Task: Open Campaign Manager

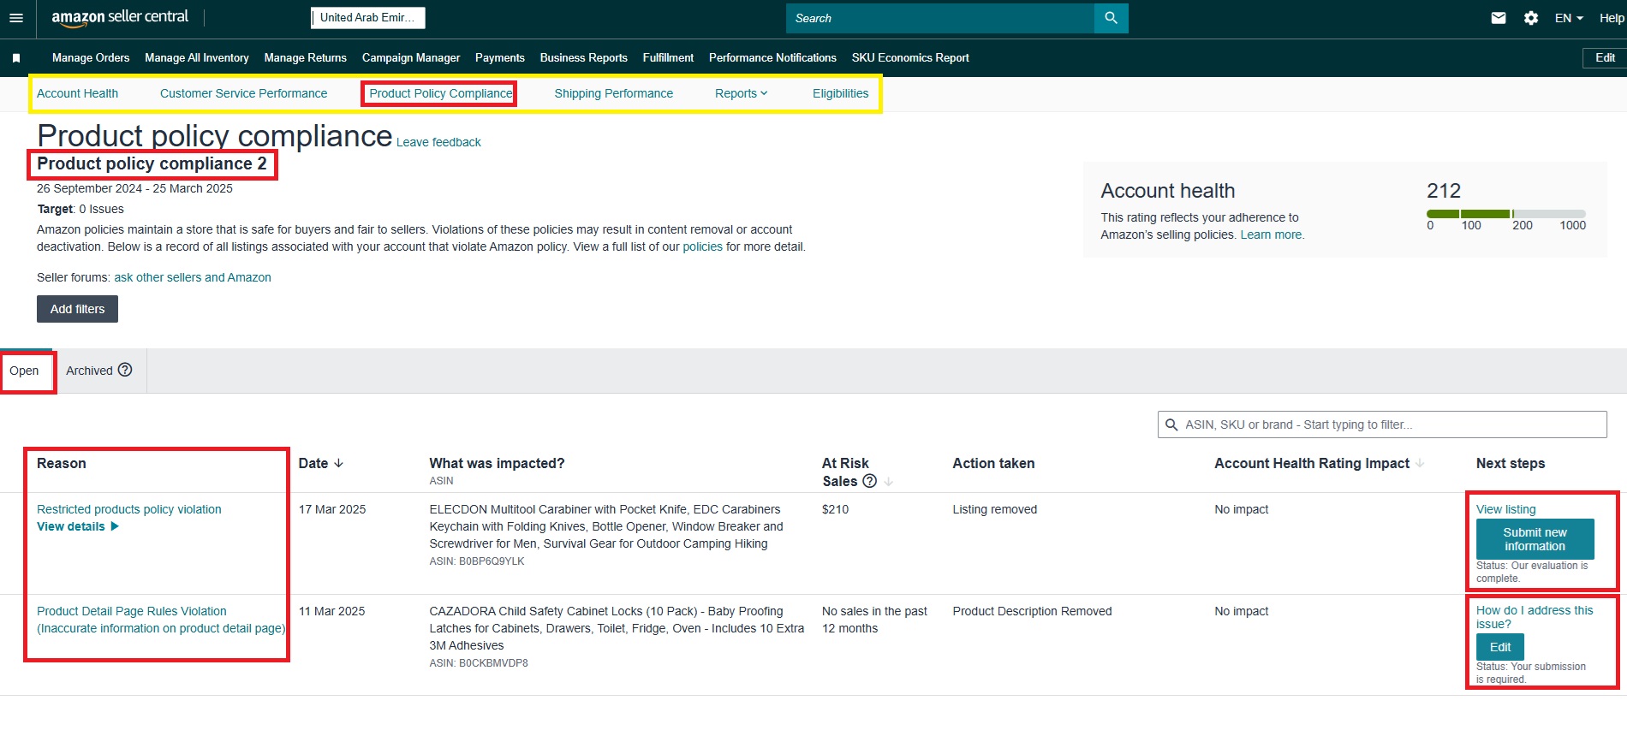Action: click(411, 58)
